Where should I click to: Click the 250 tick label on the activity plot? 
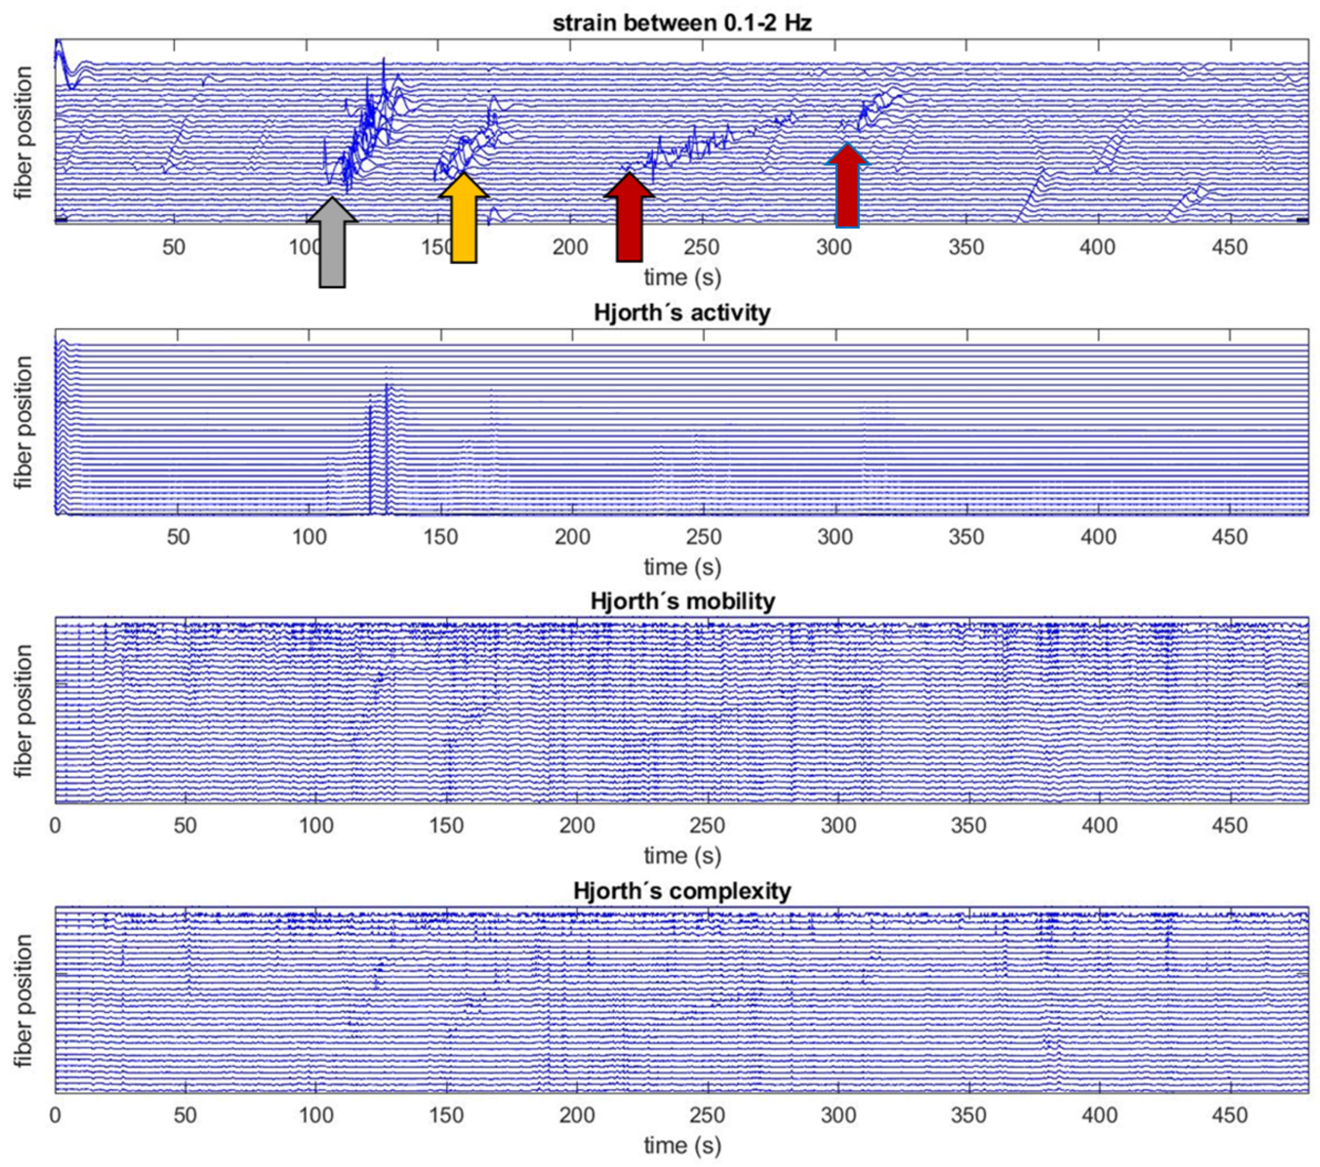(x=704, y=537)
